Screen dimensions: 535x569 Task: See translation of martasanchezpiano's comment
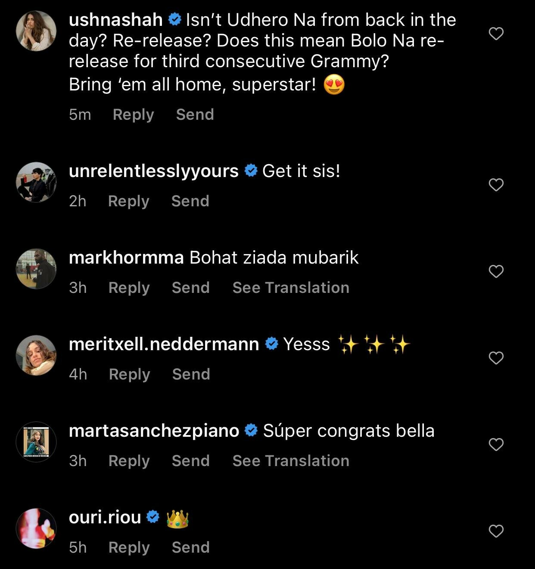click(291, 461)
